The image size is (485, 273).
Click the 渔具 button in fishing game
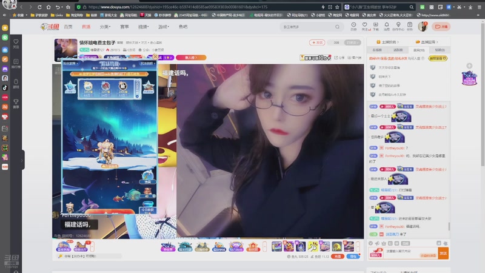click(x=147, y=178)
